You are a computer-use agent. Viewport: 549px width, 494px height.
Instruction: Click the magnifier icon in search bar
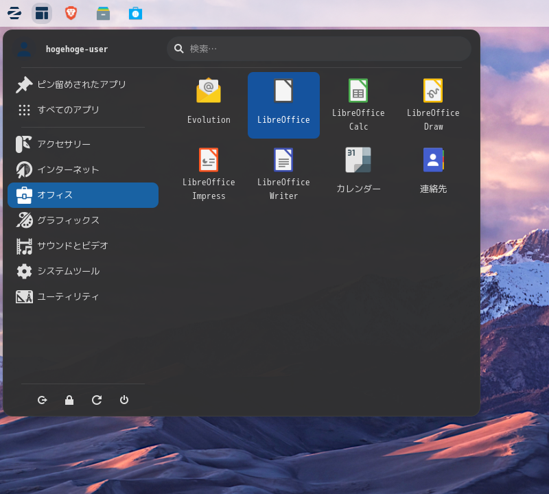coord(179,49)
